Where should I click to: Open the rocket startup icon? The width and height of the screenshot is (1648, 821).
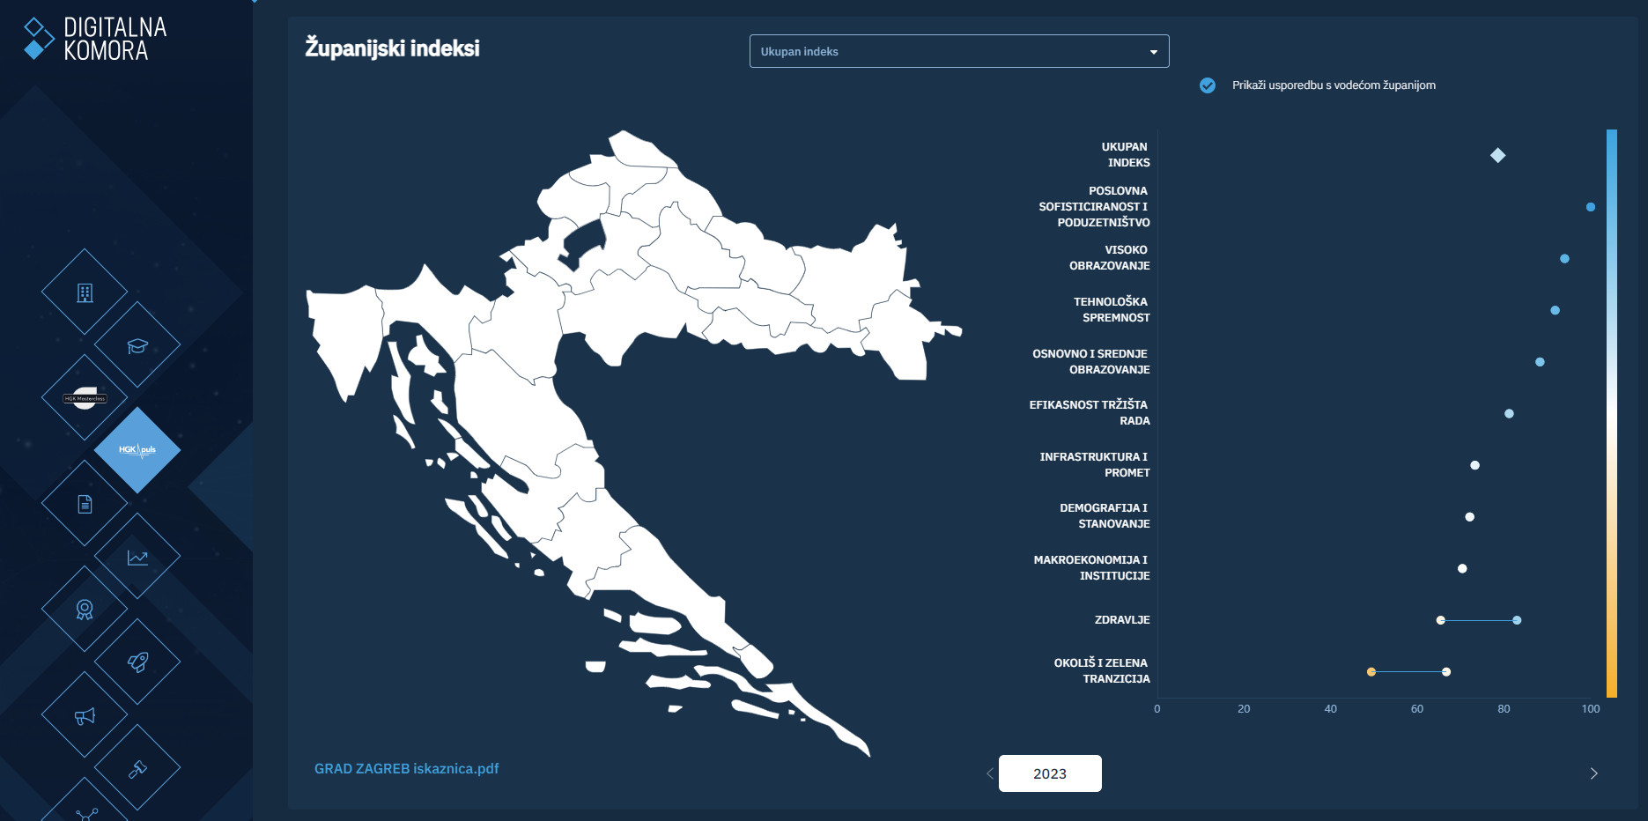pos(139,662)
